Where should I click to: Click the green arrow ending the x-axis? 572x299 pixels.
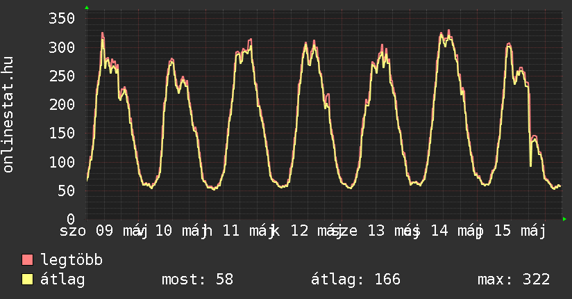564,219
